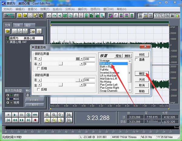182x141 pixels.
Task: Click the scissors Cut icon in toolbar
Action: [x=76, y=15]
